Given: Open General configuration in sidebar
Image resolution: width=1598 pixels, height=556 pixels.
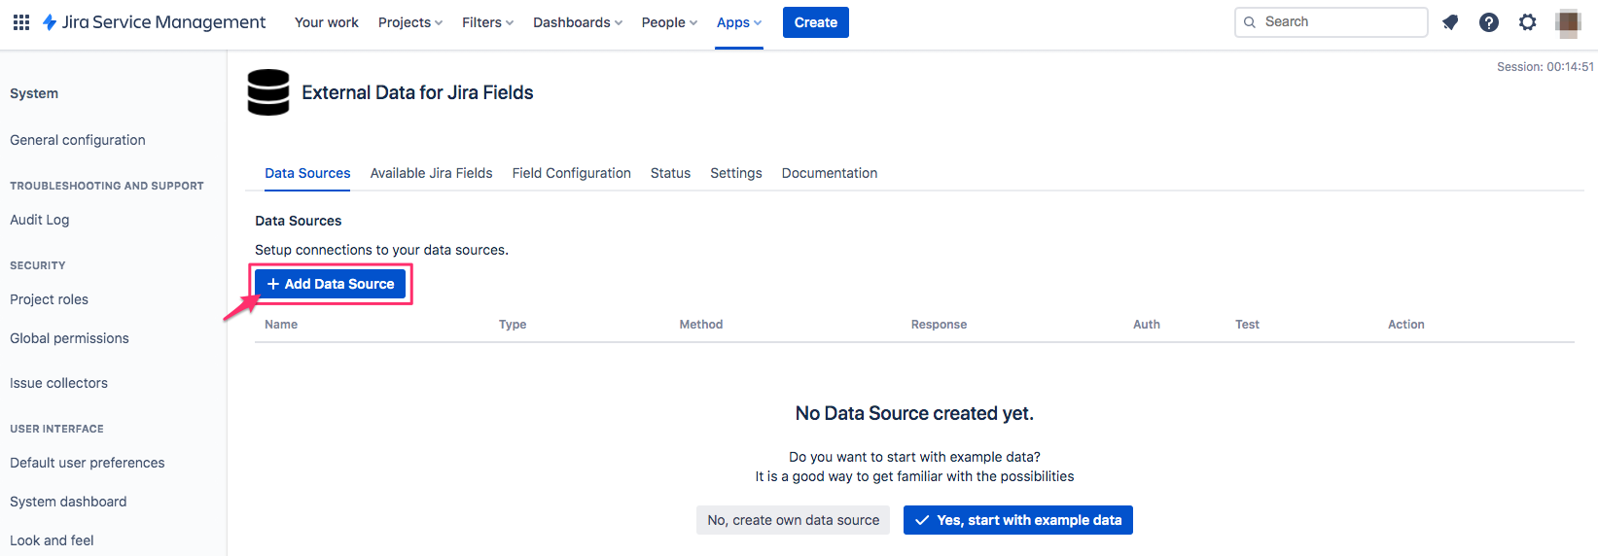Looking at the screenshot, I should pos(78,140).
